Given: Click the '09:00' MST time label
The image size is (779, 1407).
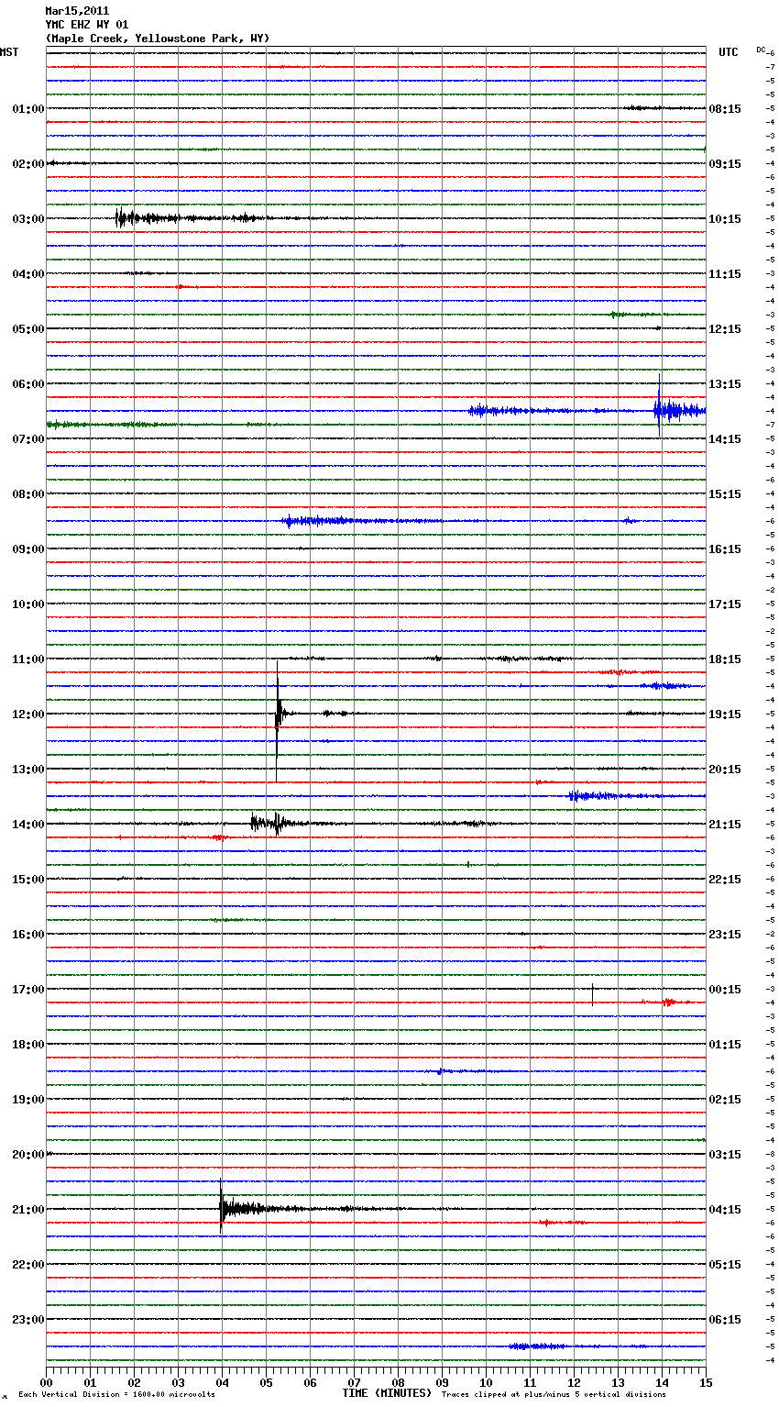Looking at the screenshot, I should pyautogui.click(x=28, y=549).
